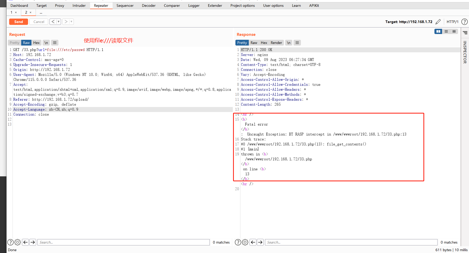The height and width of the screenshot is (253, 469).
Task: Jump to next Request search match
Action: click(x=33, y=242)
